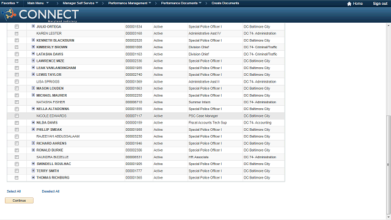Click employee ID 00007117
Screen dimensions: 391x220
(134, 116)
